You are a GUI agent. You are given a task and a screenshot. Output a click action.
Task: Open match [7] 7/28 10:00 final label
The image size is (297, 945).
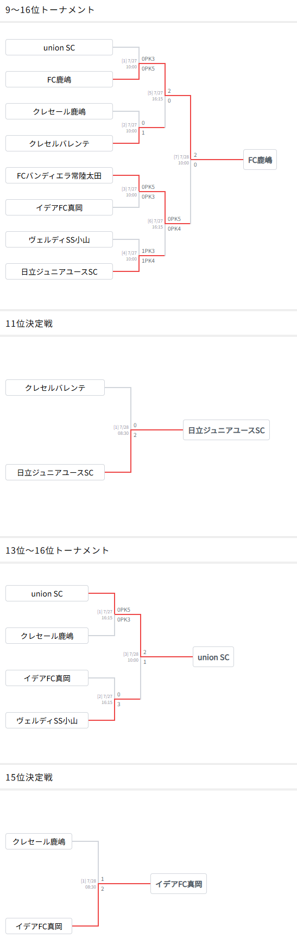pos(182,160)
